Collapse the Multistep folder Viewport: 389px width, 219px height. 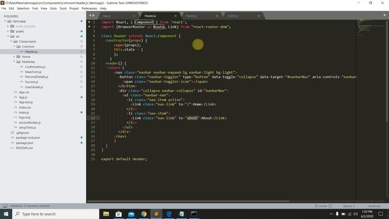(x=14, y=61)
